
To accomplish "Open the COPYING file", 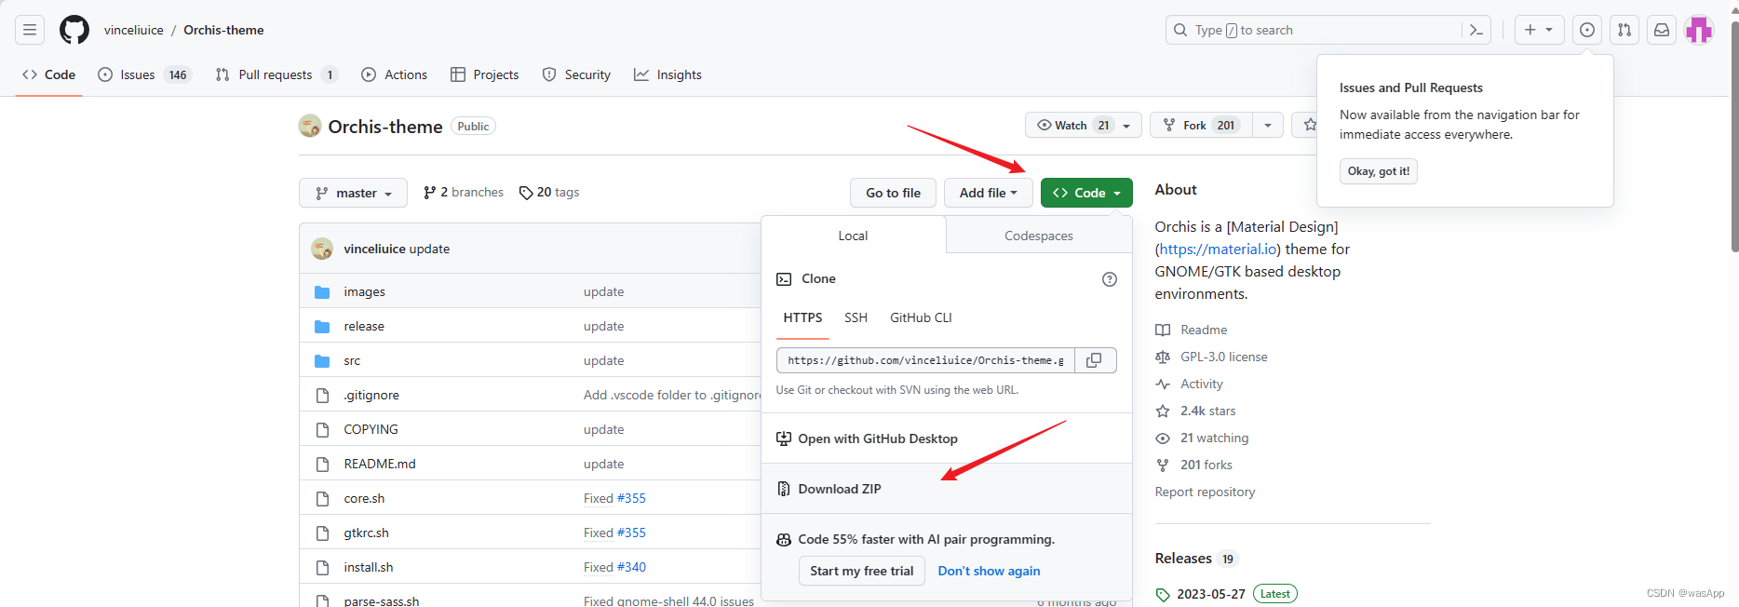I will pos(371,429).
